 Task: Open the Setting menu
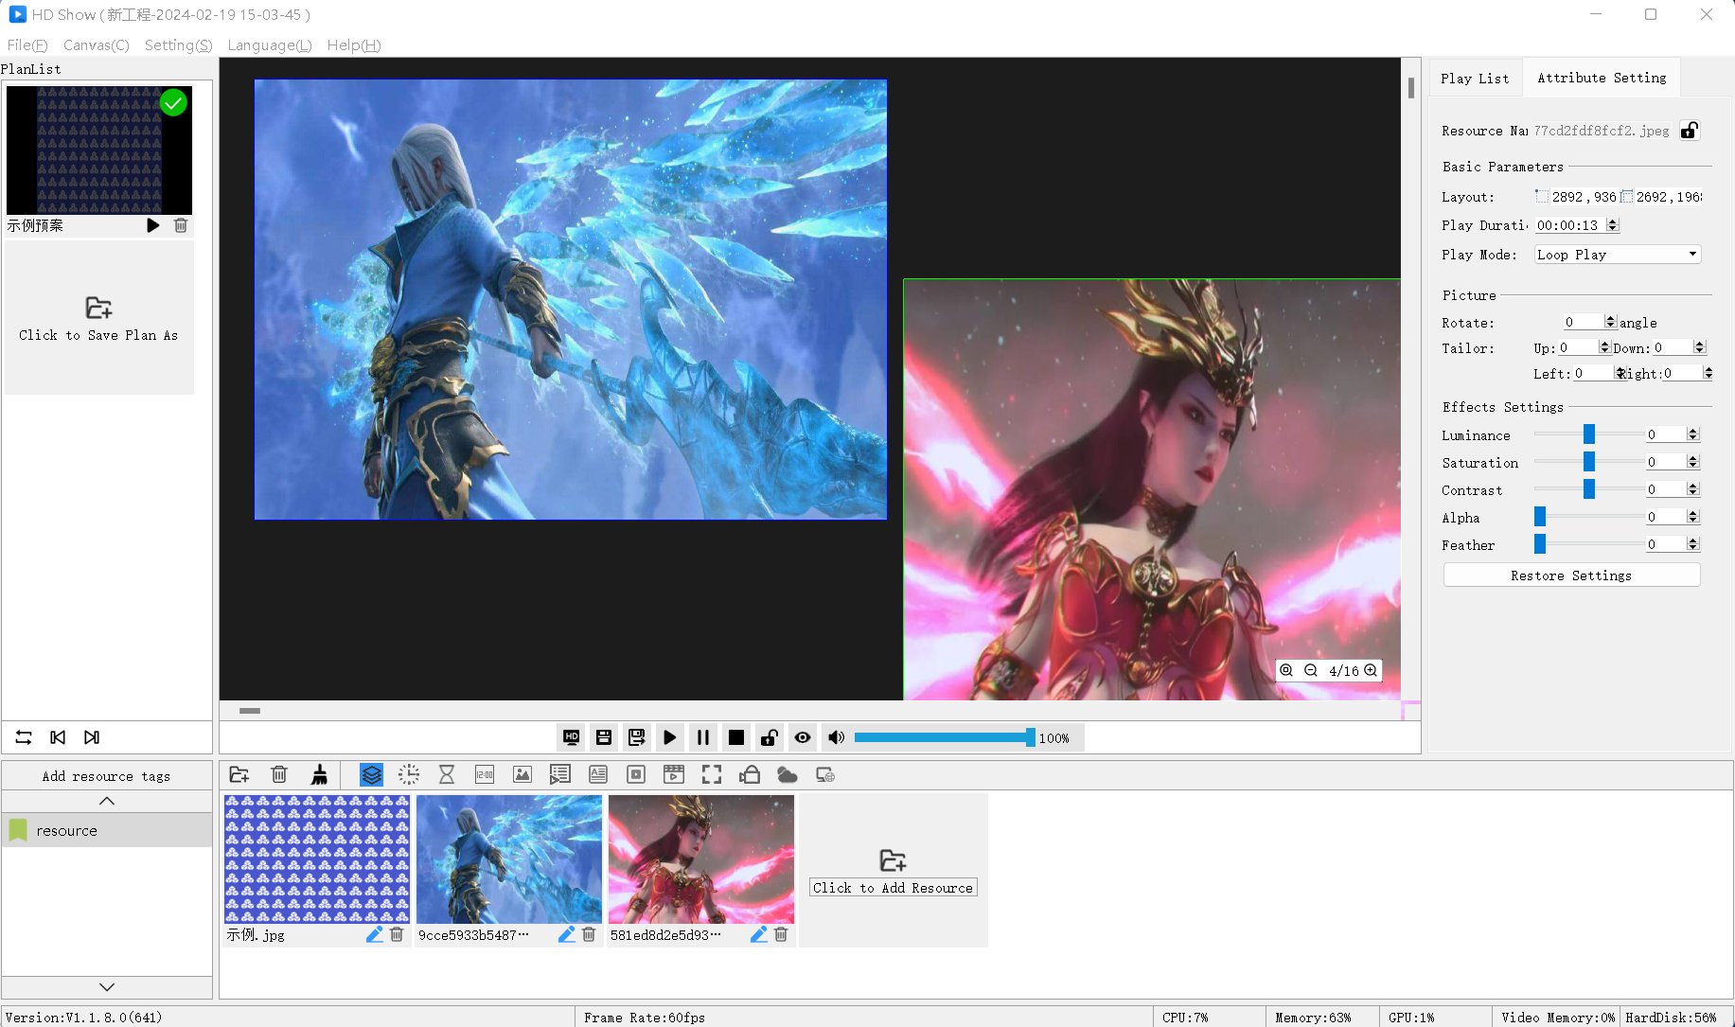point(178,44)
